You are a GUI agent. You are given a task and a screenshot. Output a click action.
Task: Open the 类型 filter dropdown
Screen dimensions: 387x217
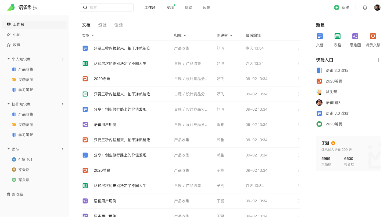point(88,35)
